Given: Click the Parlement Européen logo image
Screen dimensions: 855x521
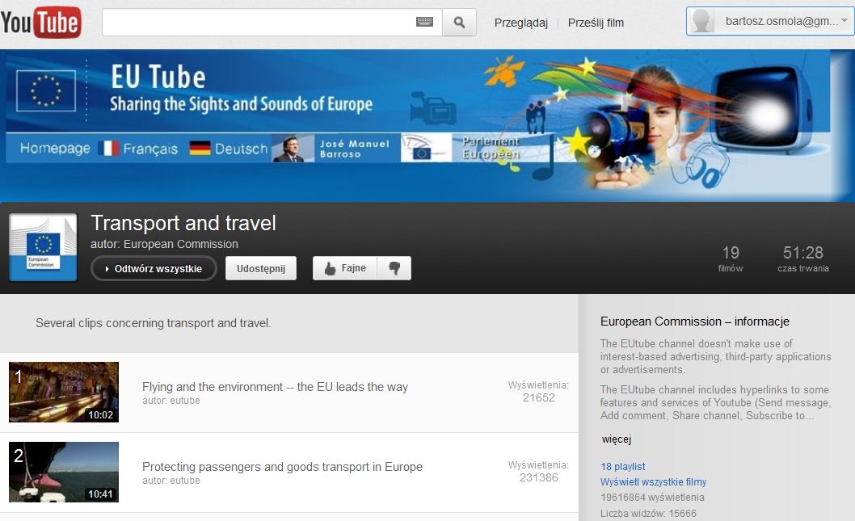Looking at the screenshot, I should pos(426,149).
